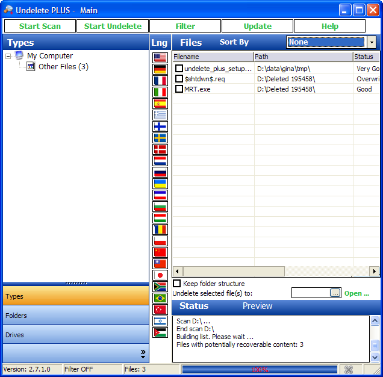The width and height of the screenshot is (383, 377).
Task: Pick the Italian flag language
Action: [x=160, y=92]
